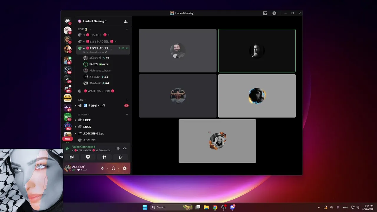Mute the microphone
The width and height of the screenshot is (377, 212).
pyautogui.click(x=102, y=168)
